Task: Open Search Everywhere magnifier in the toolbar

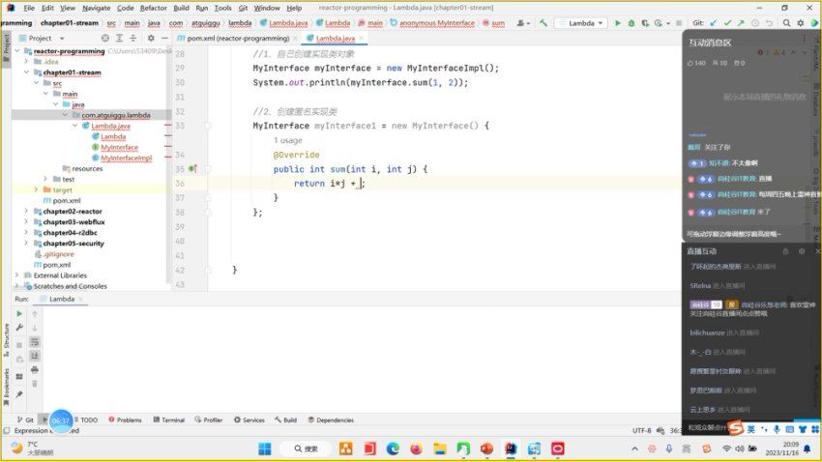Action: [786, 23]
